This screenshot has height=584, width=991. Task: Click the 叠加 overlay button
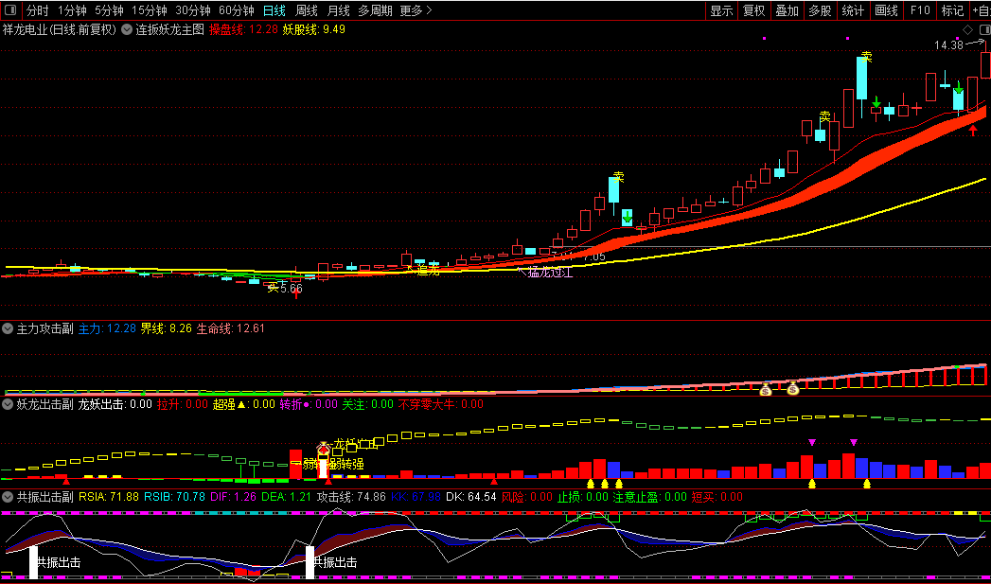(x=787, y=10)
